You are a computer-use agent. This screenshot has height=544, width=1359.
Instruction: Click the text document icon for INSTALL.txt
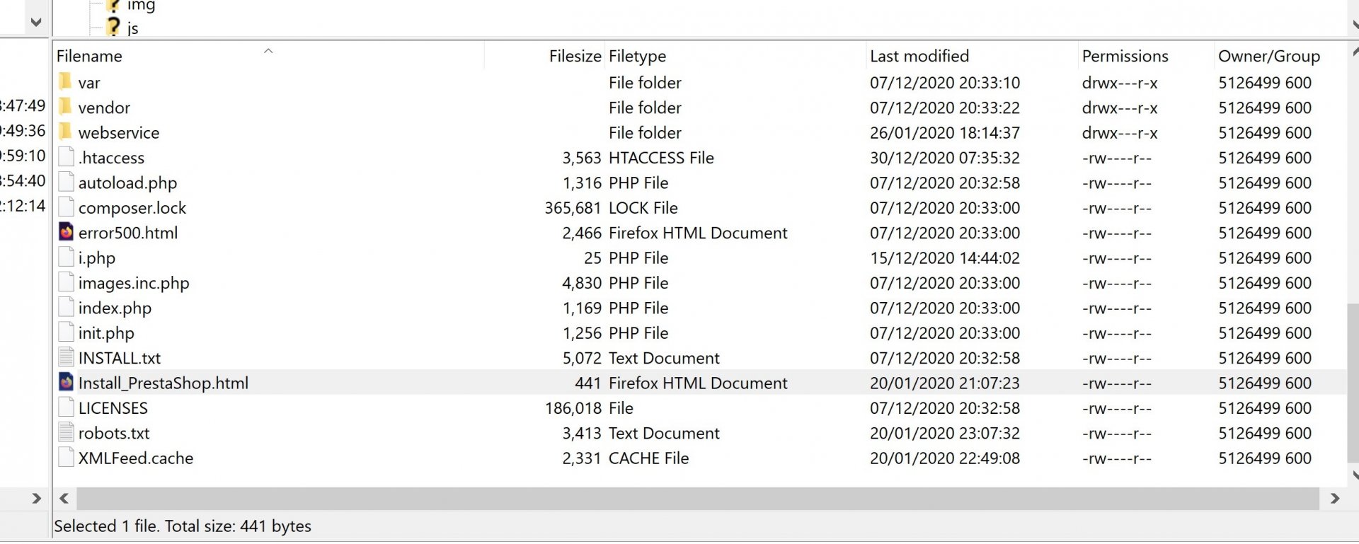[x=66, y=357]
